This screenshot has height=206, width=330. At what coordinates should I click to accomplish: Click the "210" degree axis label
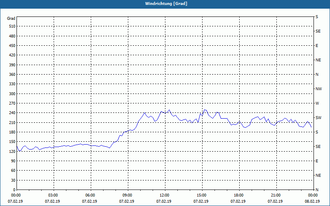click(12, 122)
